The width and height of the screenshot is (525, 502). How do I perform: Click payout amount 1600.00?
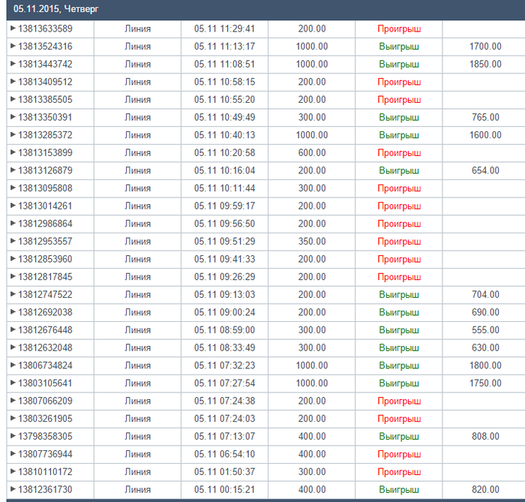[x=485, y=135]
